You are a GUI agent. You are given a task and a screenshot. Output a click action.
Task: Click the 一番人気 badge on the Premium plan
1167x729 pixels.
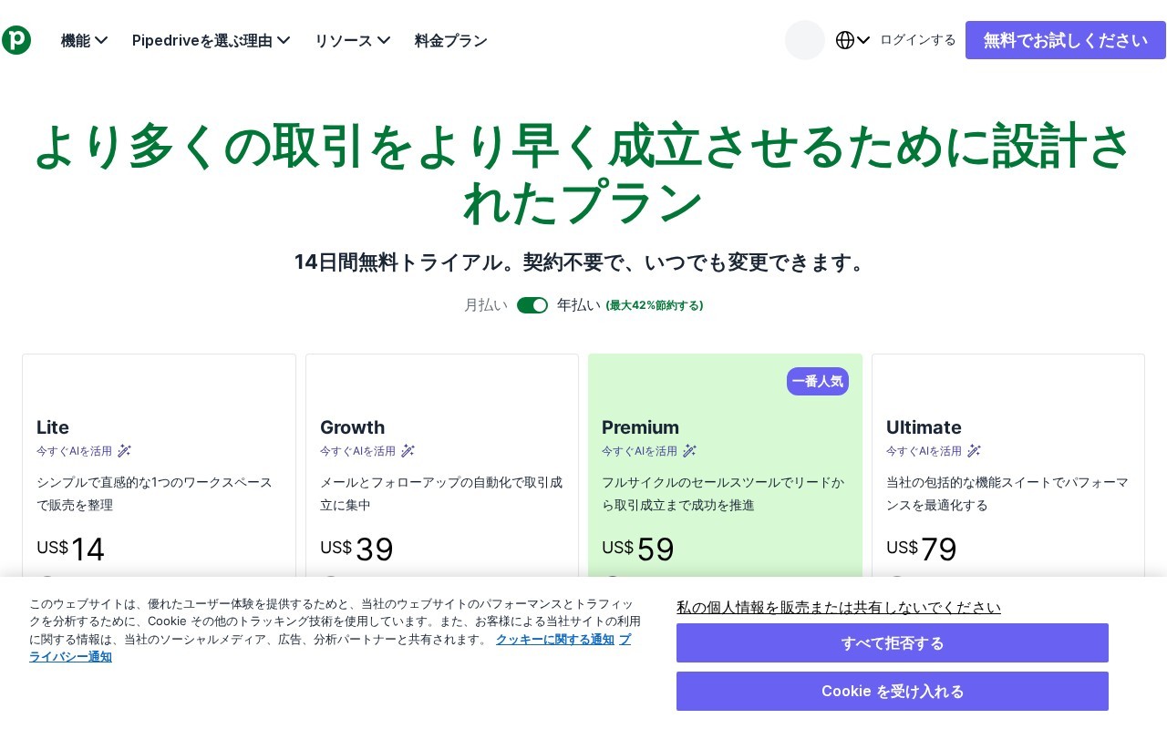click(818, 381)
